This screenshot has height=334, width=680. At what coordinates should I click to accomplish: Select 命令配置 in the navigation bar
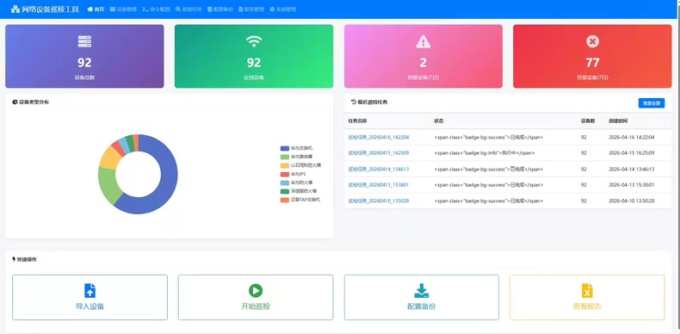[x=156, y=9]
